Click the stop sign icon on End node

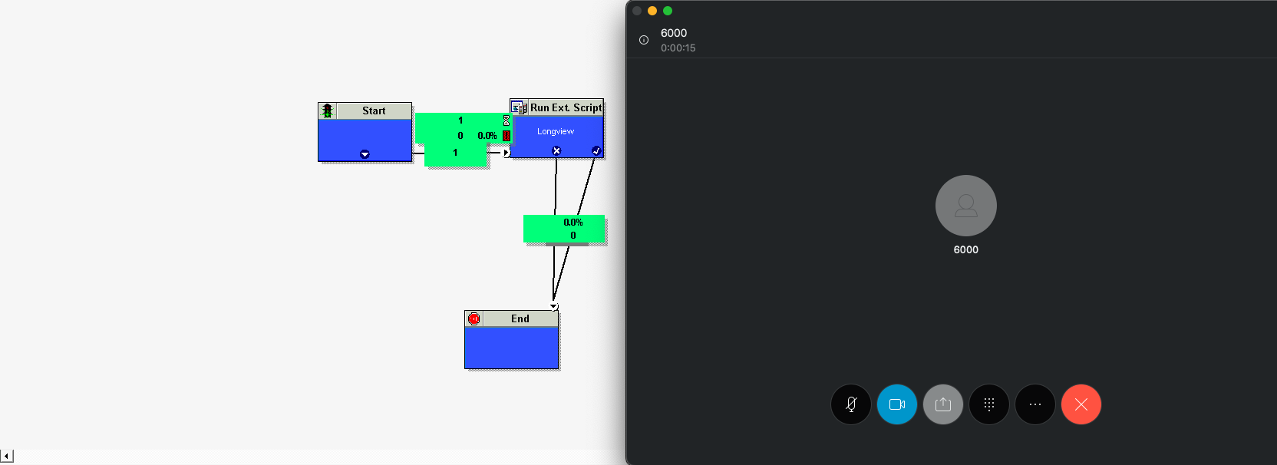[x=474, y=318]
